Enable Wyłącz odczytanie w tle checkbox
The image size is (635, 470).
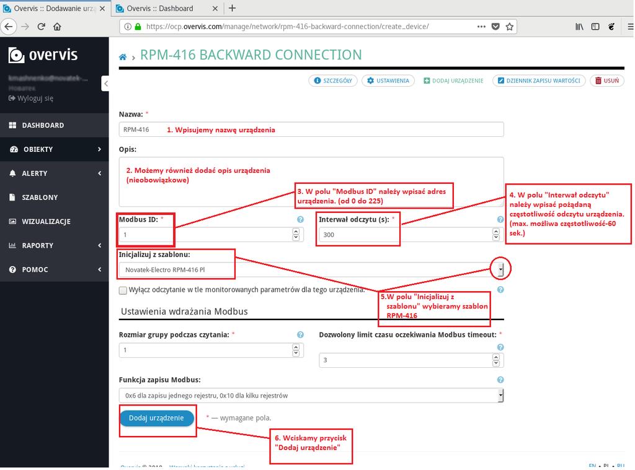(123, 290)
